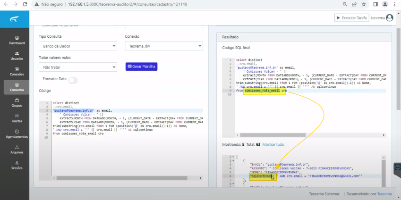Open Consultas in the sidebar
The height and width of the screenshot is (200, 401).
[17, 87]
